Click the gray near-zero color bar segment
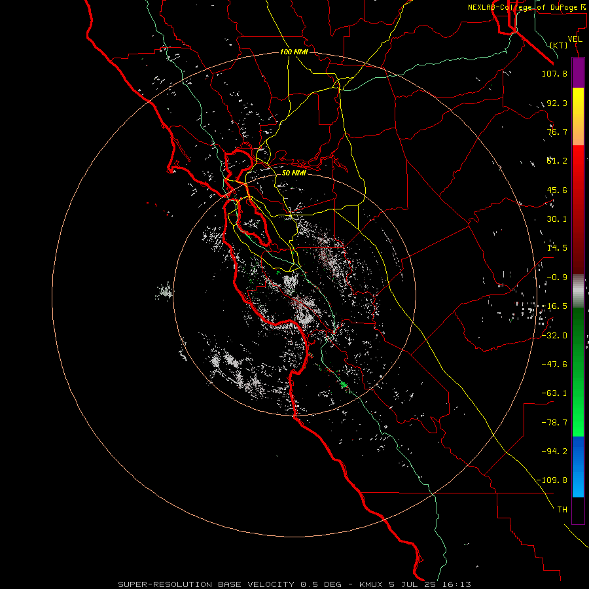The width and height of the screenshot is (589, 589). pos(578,291)
